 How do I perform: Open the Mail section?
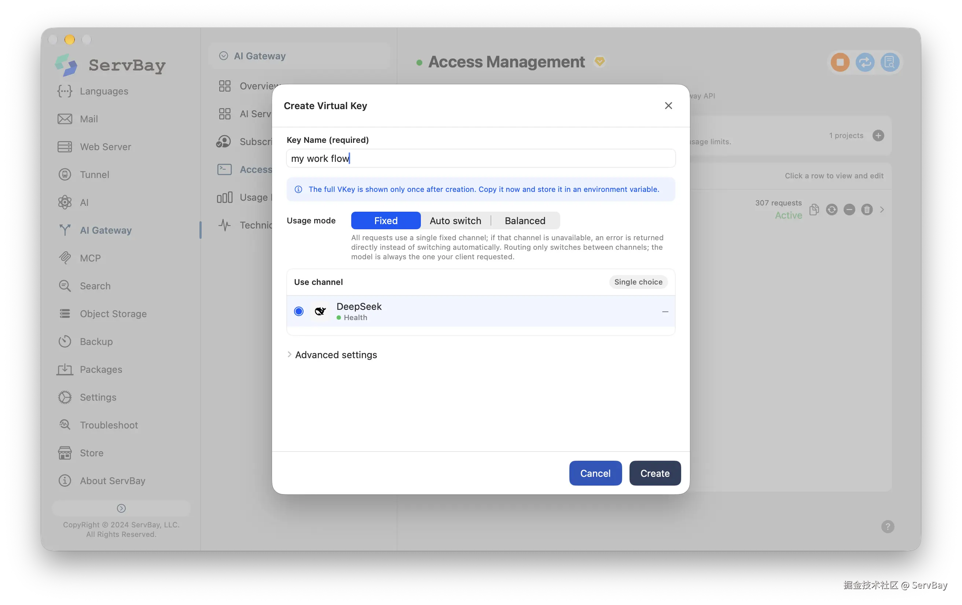77,119
